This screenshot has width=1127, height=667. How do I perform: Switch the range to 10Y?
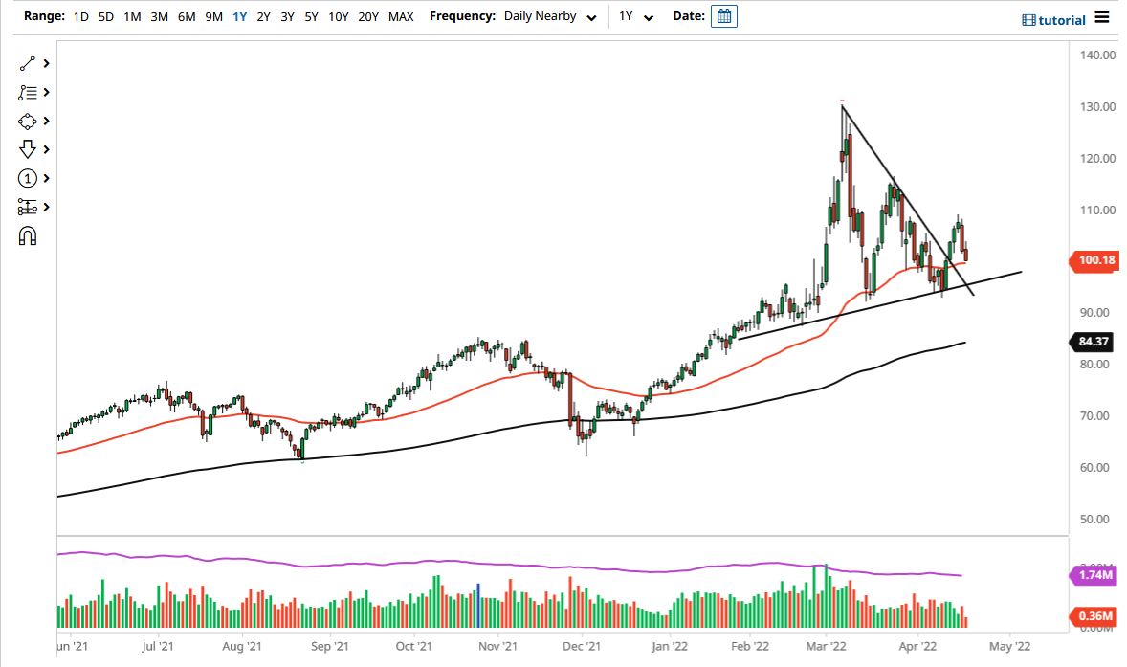(337, 16)
